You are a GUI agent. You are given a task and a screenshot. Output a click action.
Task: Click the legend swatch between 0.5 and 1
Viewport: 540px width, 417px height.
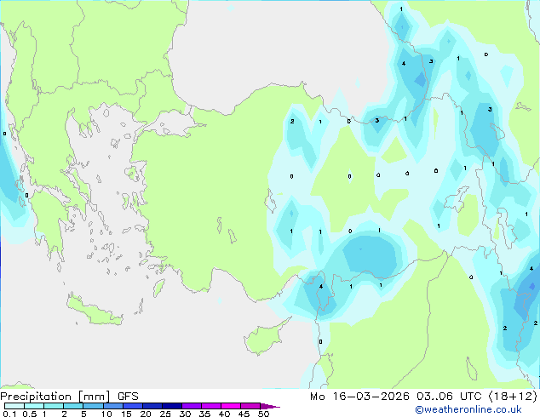click(34, 406)
